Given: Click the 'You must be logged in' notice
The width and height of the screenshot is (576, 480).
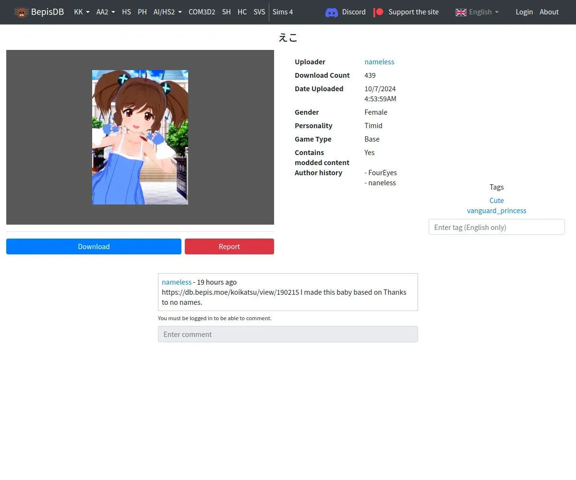Looking at the screenshot, I should point(215,318).
